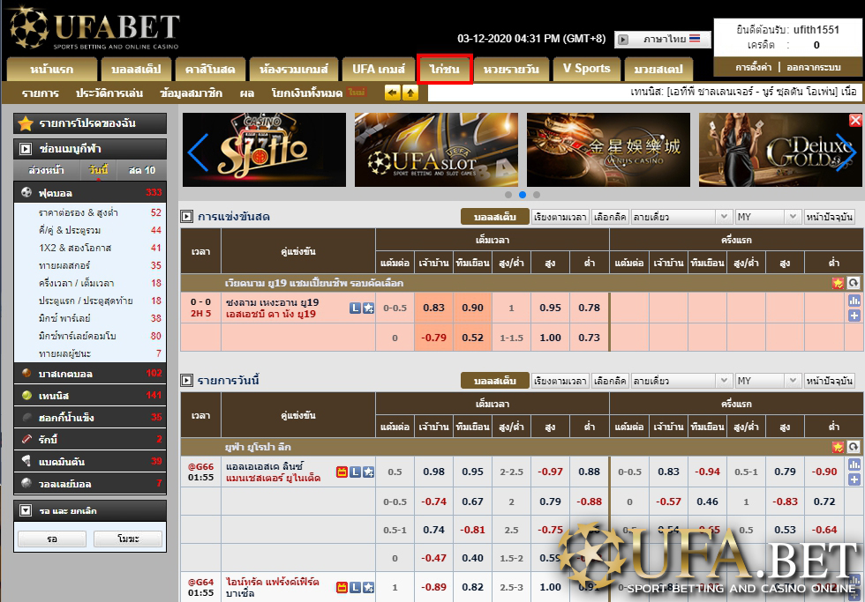Expand more bets plus icon for ซงลาม เหงะอาน ยู19
Image resolution: width=865 pixels, height=602 pixels.
tap(854, 316)
